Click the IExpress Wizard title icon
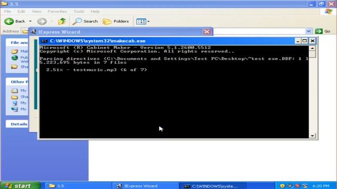The width and height of the screenshot is (337, 189). pyautogui.click(x=33, y=32)
